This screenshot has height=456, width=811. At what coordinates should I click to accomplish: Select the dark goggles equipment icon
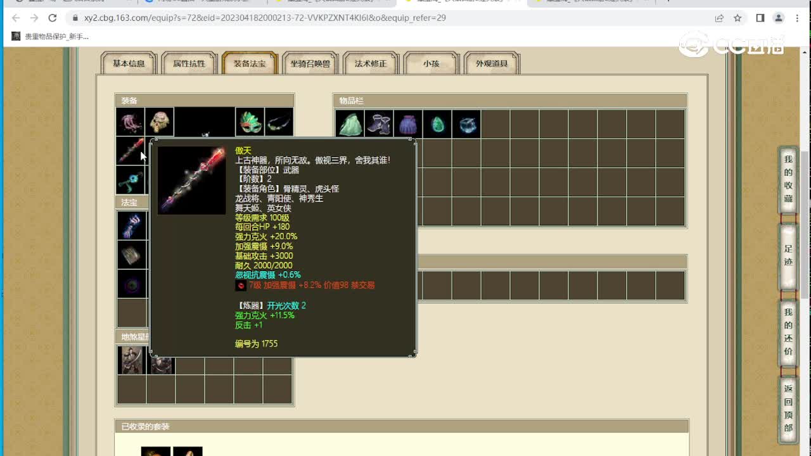[279, 122]
